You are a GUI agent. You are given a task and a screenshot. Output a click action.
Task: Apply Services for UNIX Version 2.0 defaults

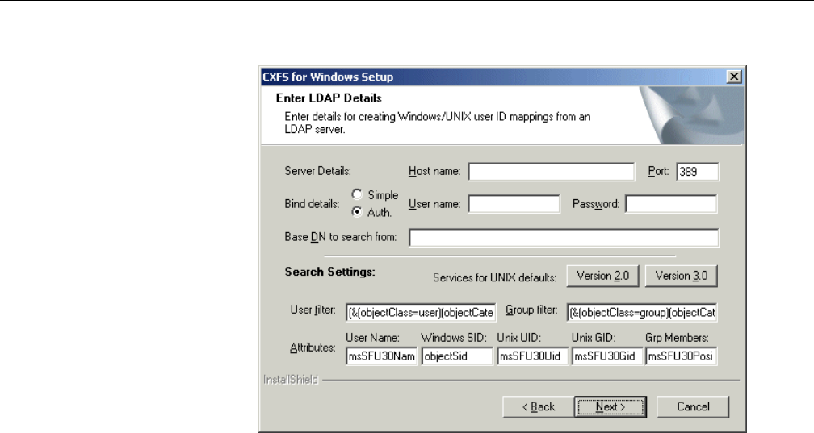602,276
